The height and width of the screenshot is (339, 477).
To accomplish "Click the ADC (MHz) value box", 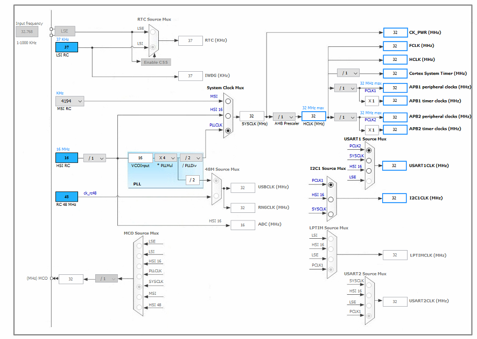I will (243, 225).
